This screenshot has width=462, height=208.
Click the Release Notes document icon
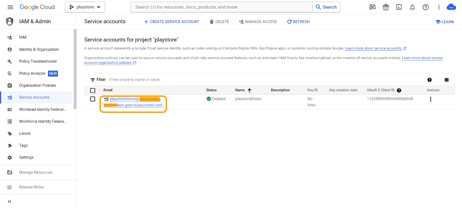tap(10, 187)
